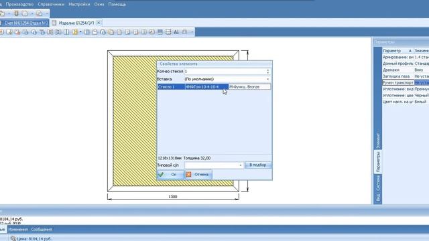Open the Настройки menu
The width and height of the screenshot is (429, 241).
(79, 5)
